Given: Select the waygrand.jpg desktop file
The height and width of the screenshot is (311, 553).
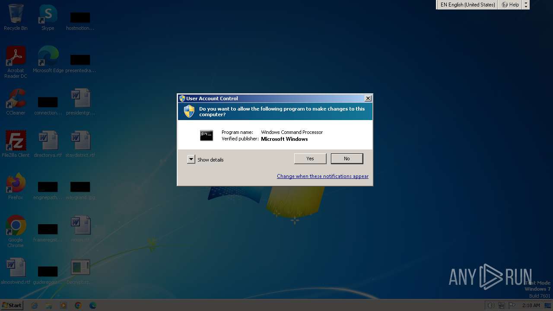Looking at the screenshot, I should click(x=80, y=189).
